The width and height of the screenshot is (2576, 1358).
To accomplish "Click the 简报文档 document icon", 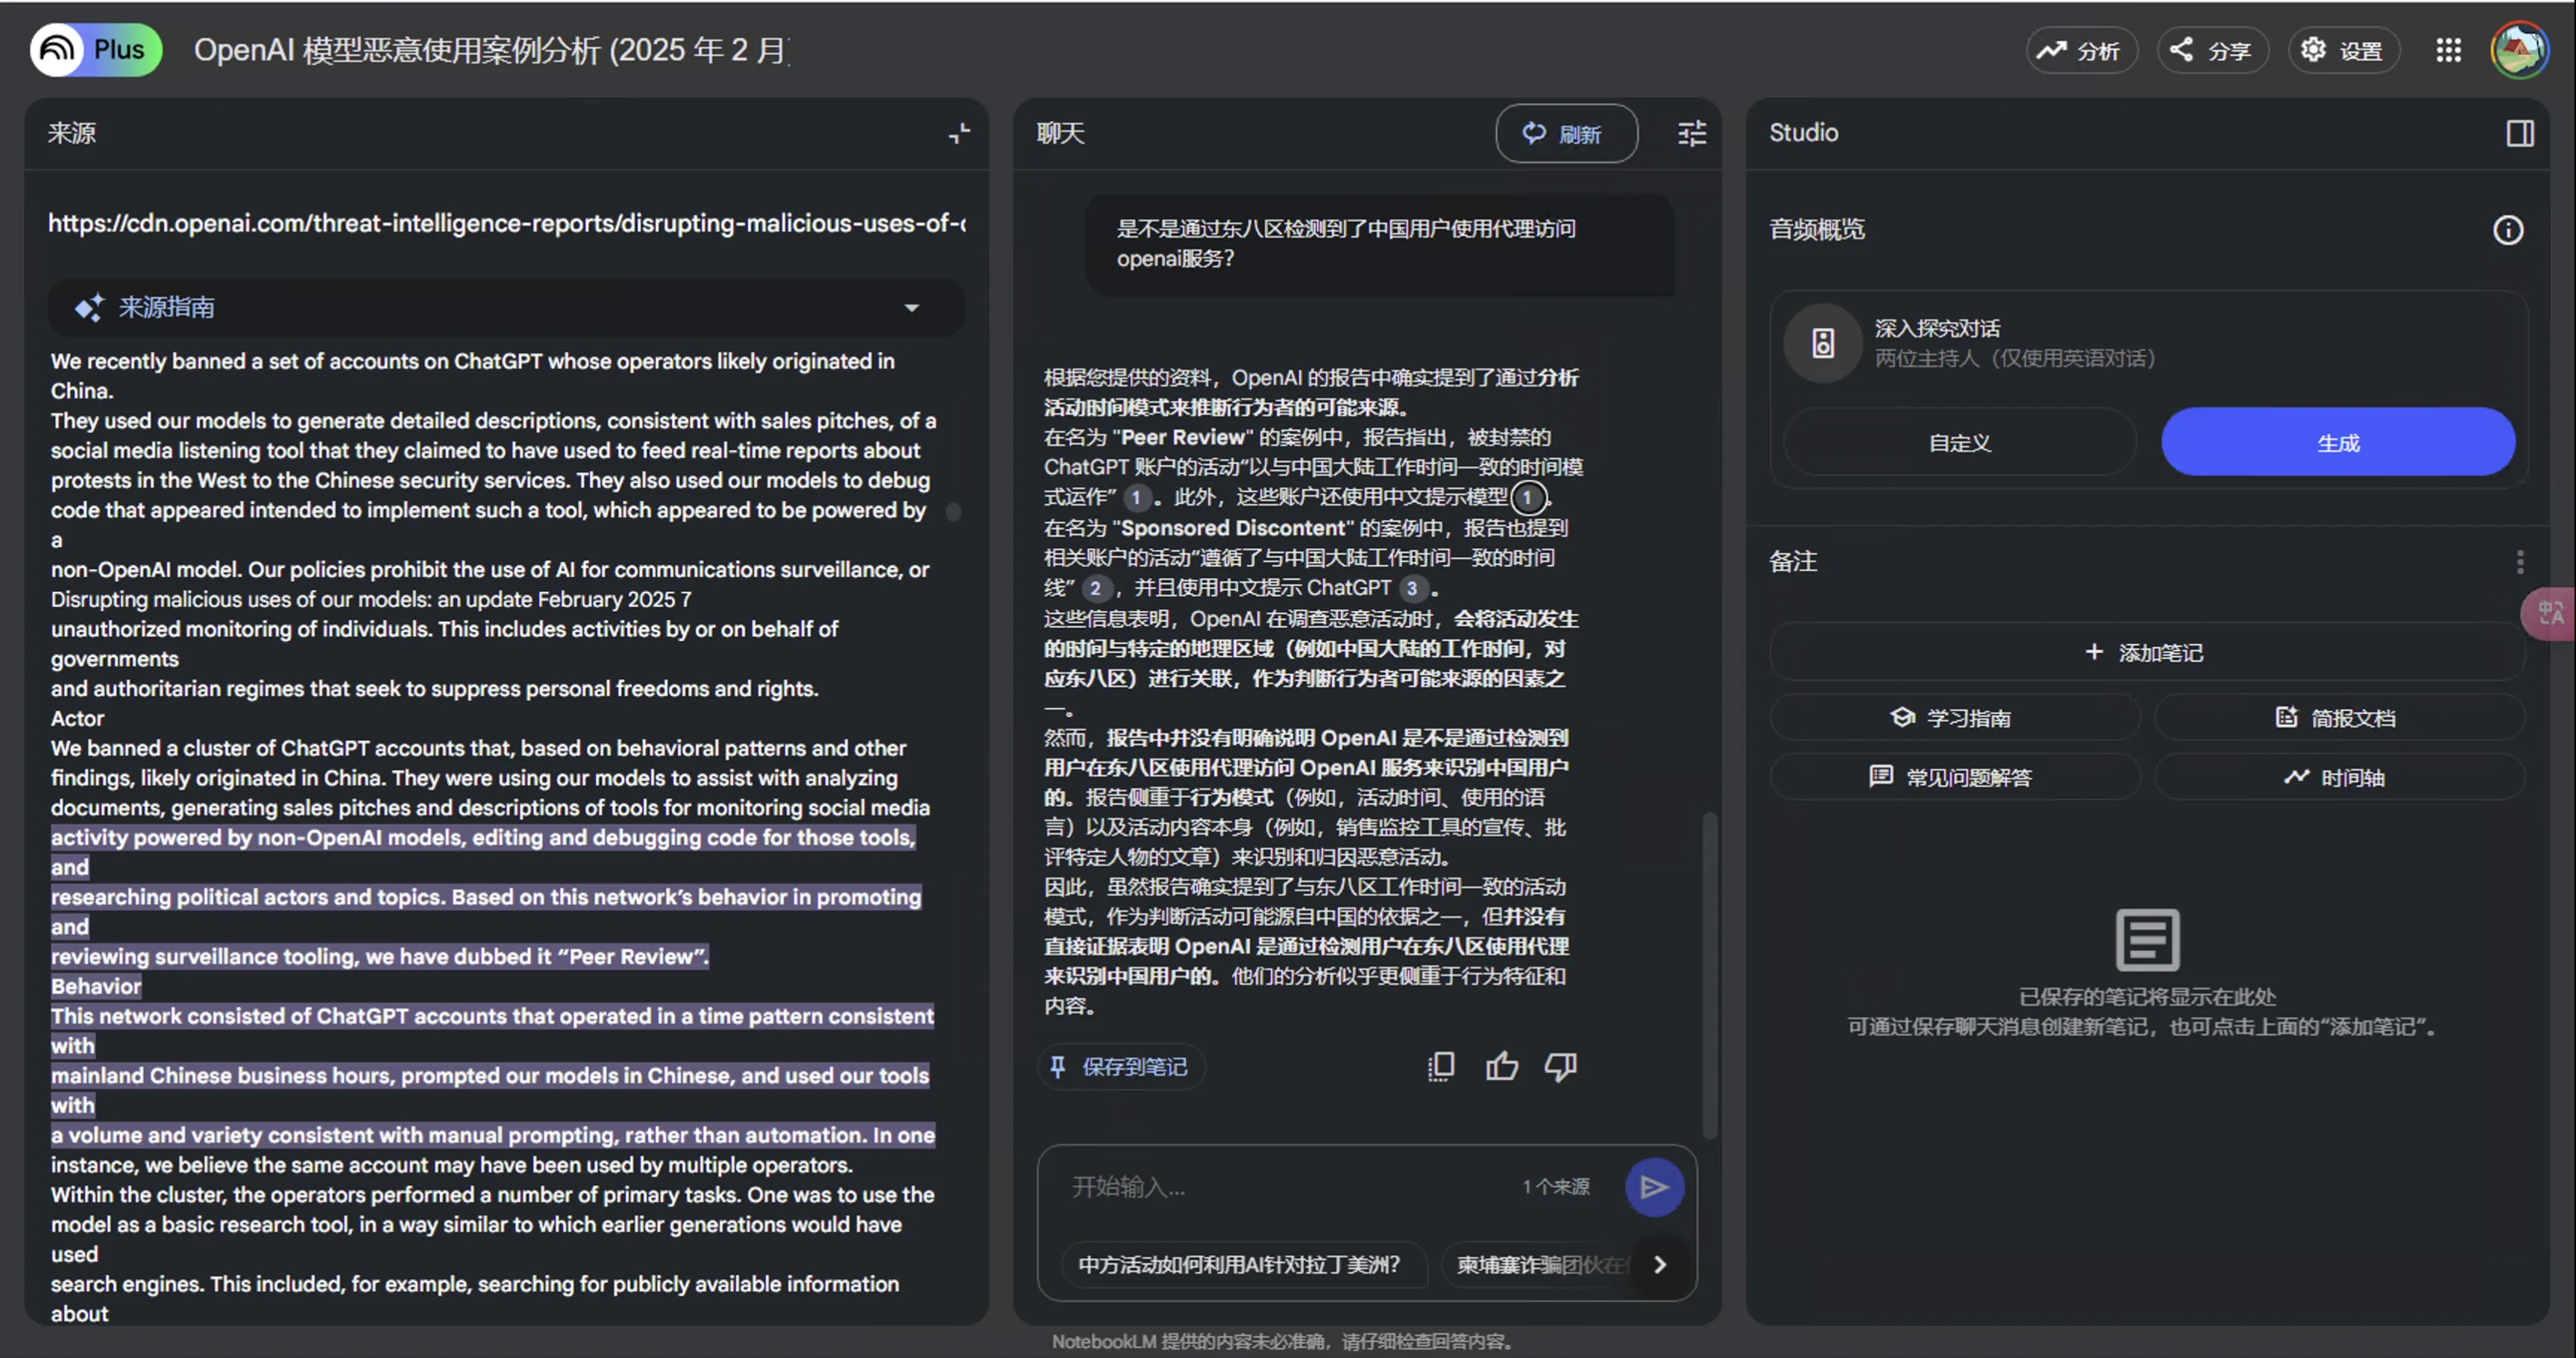I will coord(2286,716).
